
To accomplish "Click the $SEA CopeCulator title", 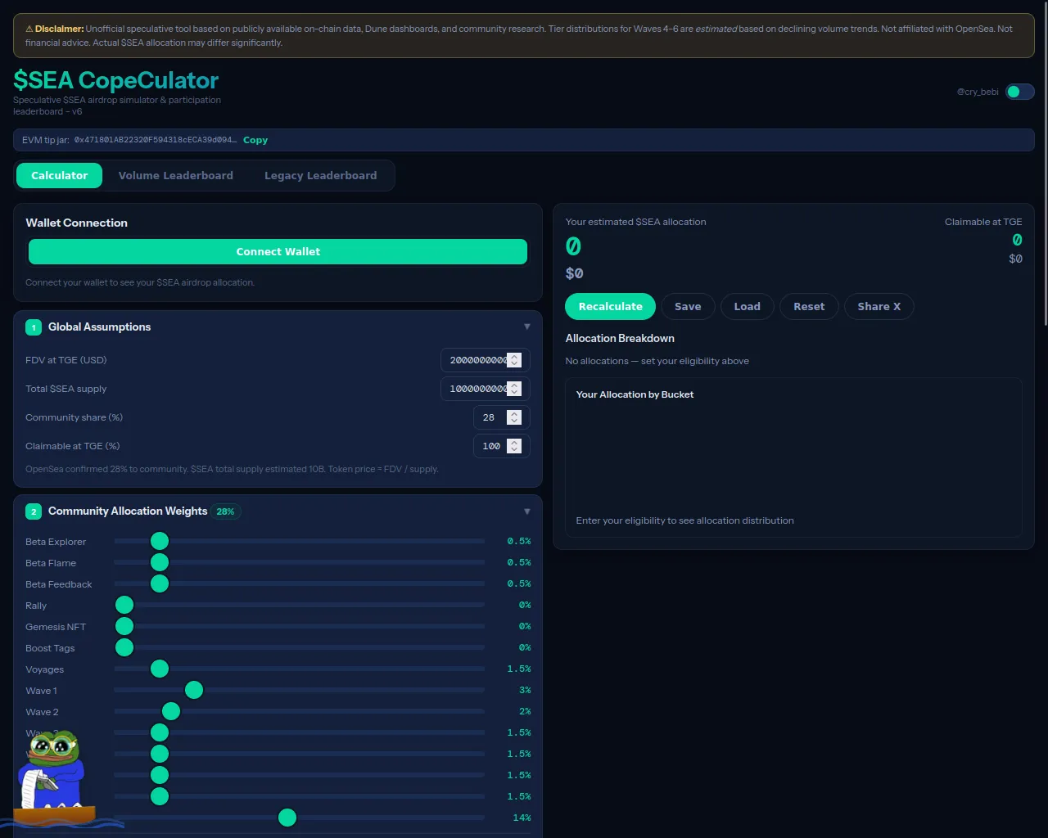I will [x=116, y=80].
